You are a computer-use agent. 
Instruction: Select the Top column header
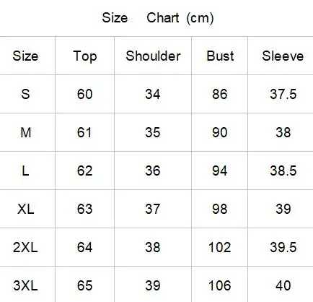pyautogui.click(x=85, y=56)
